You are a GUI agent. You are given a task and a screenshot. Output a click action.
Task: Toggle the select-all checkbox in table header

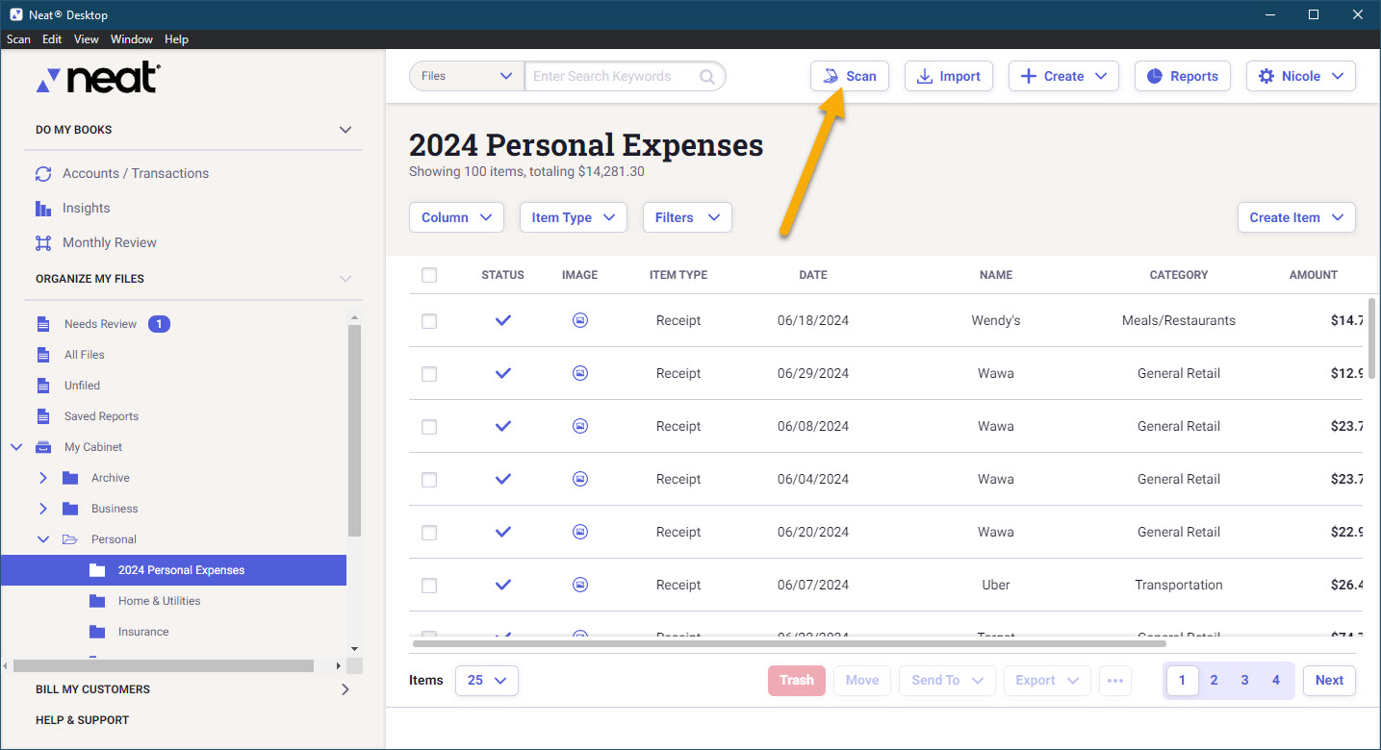click(429, 275)
